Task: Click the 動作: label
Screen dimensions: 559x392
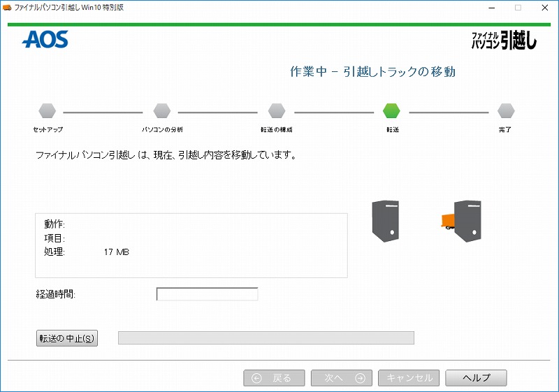Action: [55, 224]
